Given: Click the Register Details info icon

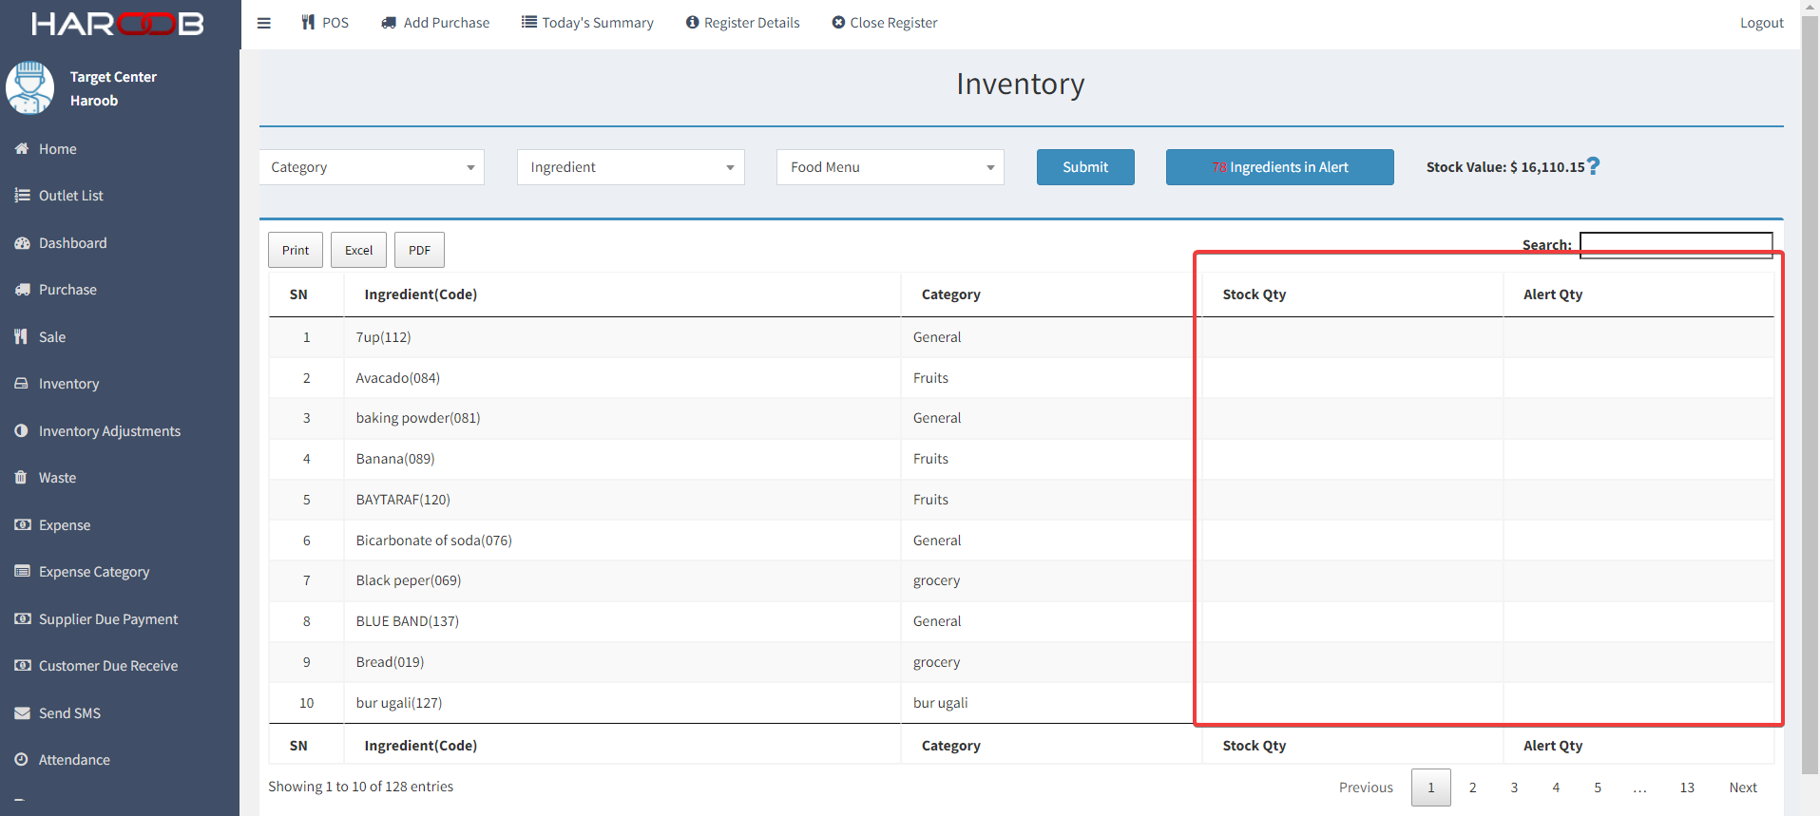Looking at the screenshot, I should click(x=693, y=22).
